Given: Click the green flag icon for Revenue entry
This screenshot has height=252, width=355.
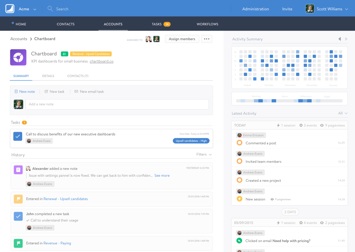Looking at the screenshot, I should (x=18, y=243).
